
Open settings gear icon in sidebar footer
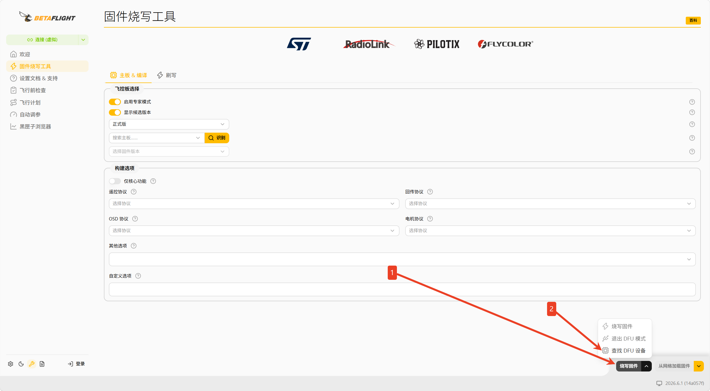[x=11, y=364]
